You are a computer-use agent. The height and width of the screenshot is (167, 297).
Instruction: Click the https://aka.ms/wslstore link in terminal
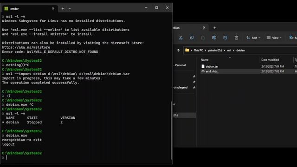[26, 47]
